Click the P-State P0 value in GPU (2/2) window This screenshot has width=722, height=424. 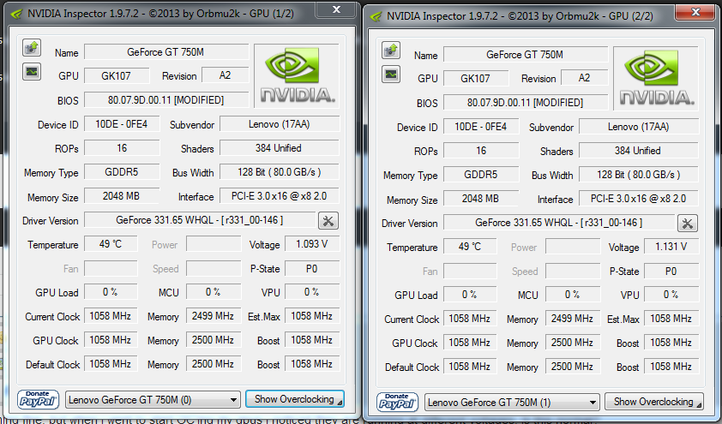point(671,272)
